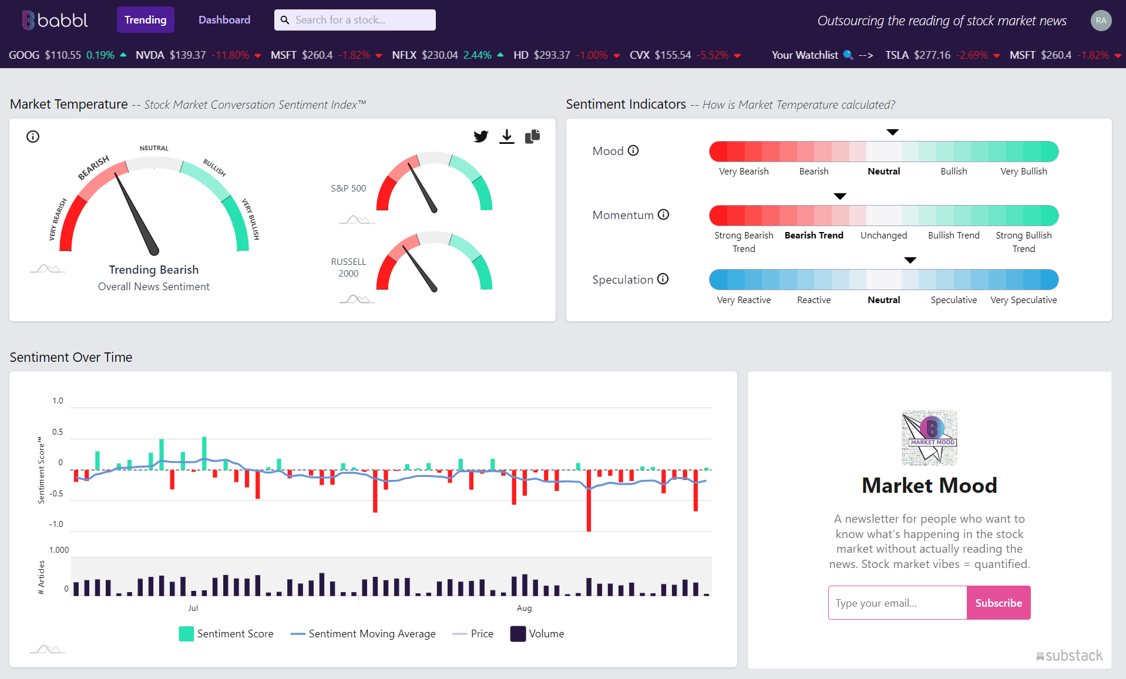Open the sparkline icon below sentiment chart
1126x679 pixels.
pos(48,649)
